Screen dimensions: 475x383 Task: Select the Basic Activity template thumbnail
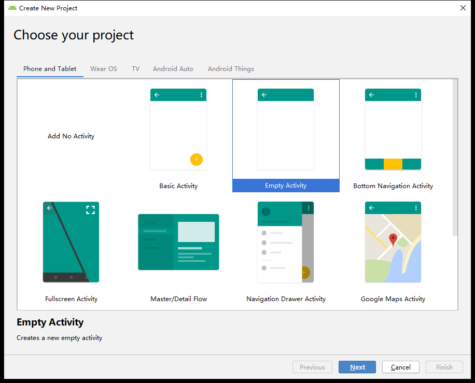pyautogui.click(x=178, y=130)
